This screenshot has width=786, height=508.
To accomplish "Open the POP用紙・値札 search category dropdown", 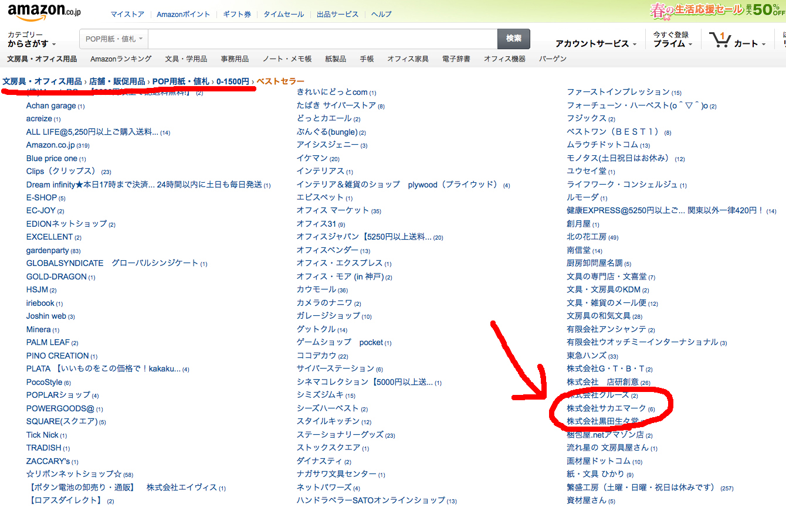I will coord(114,39).
